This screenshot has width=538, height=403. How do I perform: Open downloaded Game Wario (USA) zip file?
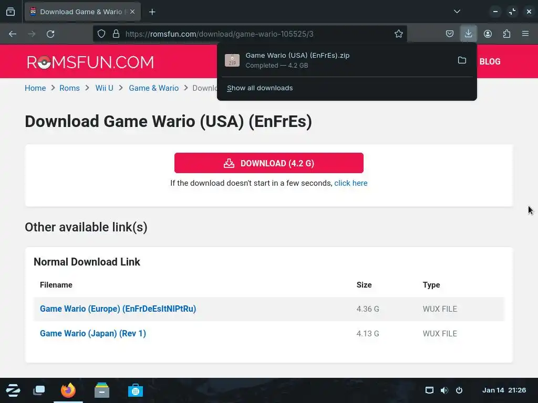[x=336, y=60]
